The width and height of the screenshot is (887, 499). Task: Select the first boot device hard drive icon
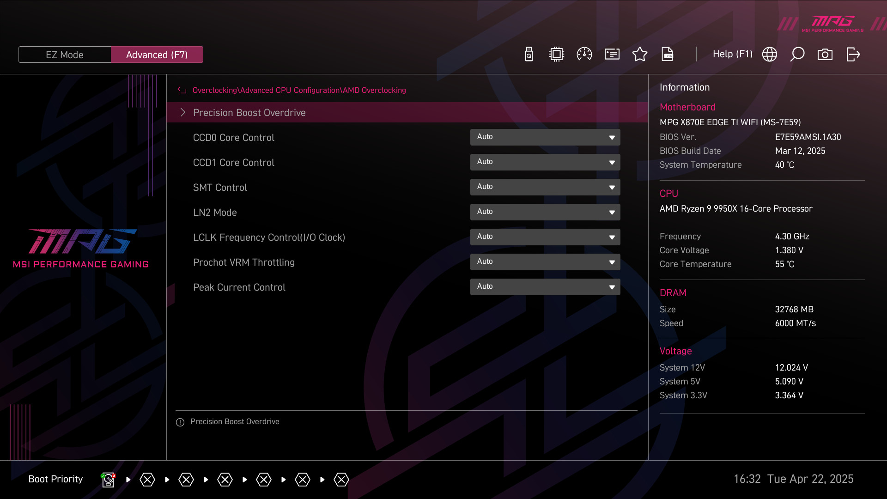[108, 480]
